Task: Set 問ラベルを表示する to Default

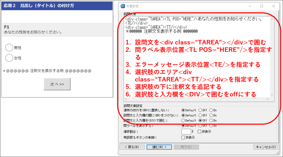Action: pos(183,126)
